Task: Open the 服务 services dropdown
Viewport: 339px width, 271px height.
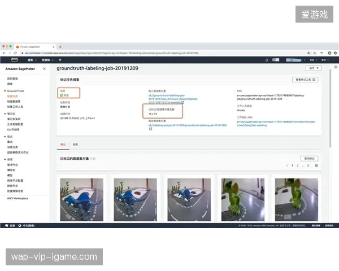Action: 32,60
